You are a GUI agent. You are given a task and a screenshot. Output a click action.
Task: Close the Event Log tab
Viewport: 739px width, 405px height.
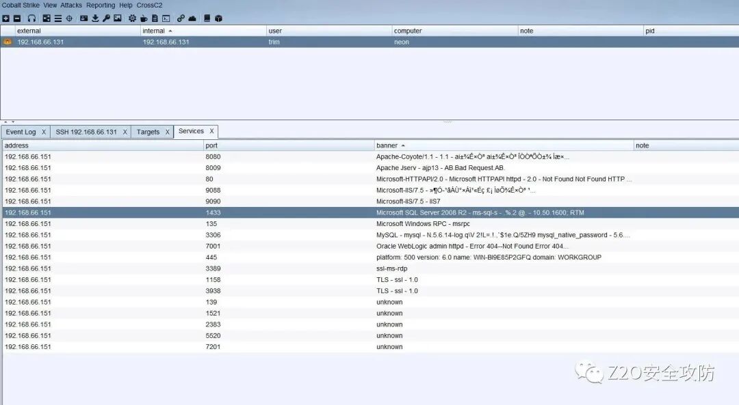44,132
